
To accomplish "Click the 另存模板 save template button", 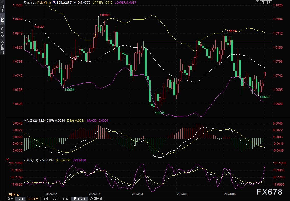I will 80,199.
